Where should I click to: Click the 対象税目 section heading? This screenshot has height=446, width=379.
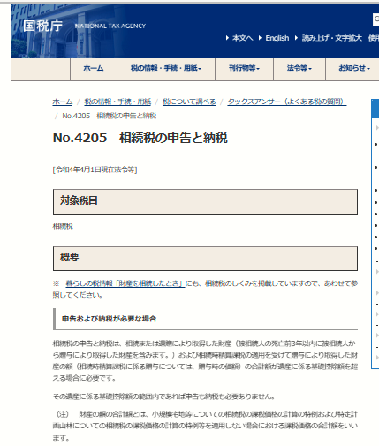pos(205,201)
